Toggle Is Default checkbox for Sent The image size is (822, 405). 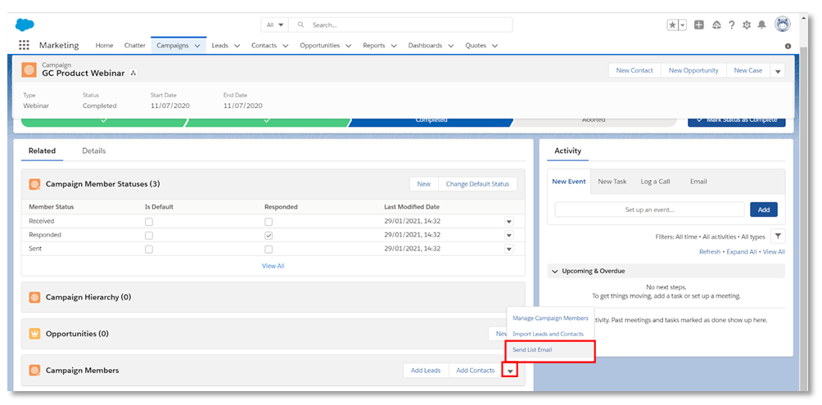point(149,249)
